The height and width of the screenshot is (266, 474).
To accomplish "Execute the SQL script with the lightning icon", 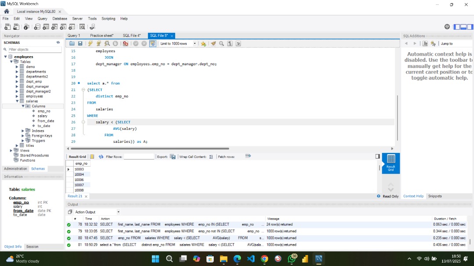I will pyautogui.click(x=90, y=43).
